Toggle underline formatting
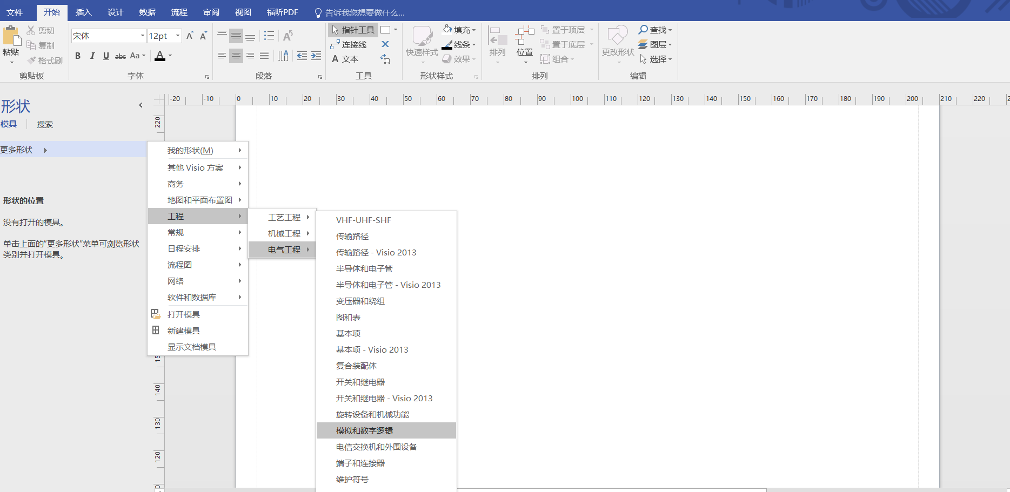The image size is (1010, 492). (106, 56)
